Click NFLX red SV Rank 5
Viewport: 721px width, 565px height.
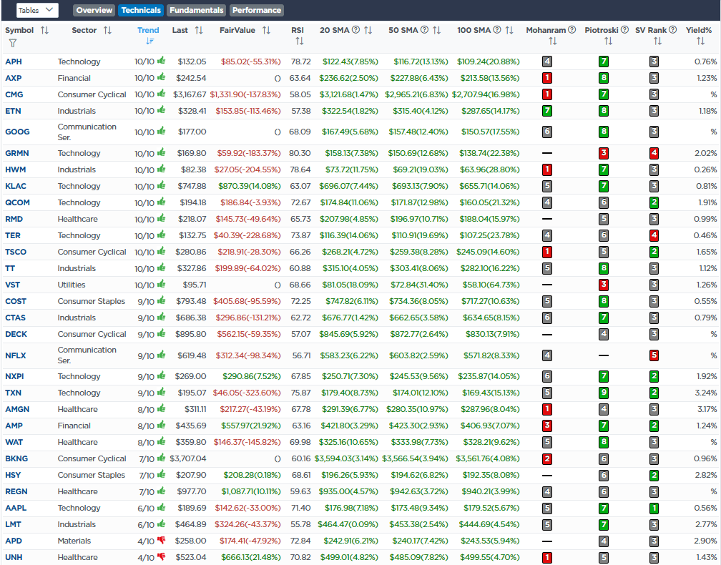pyautogui.click(x=654, y=355)
